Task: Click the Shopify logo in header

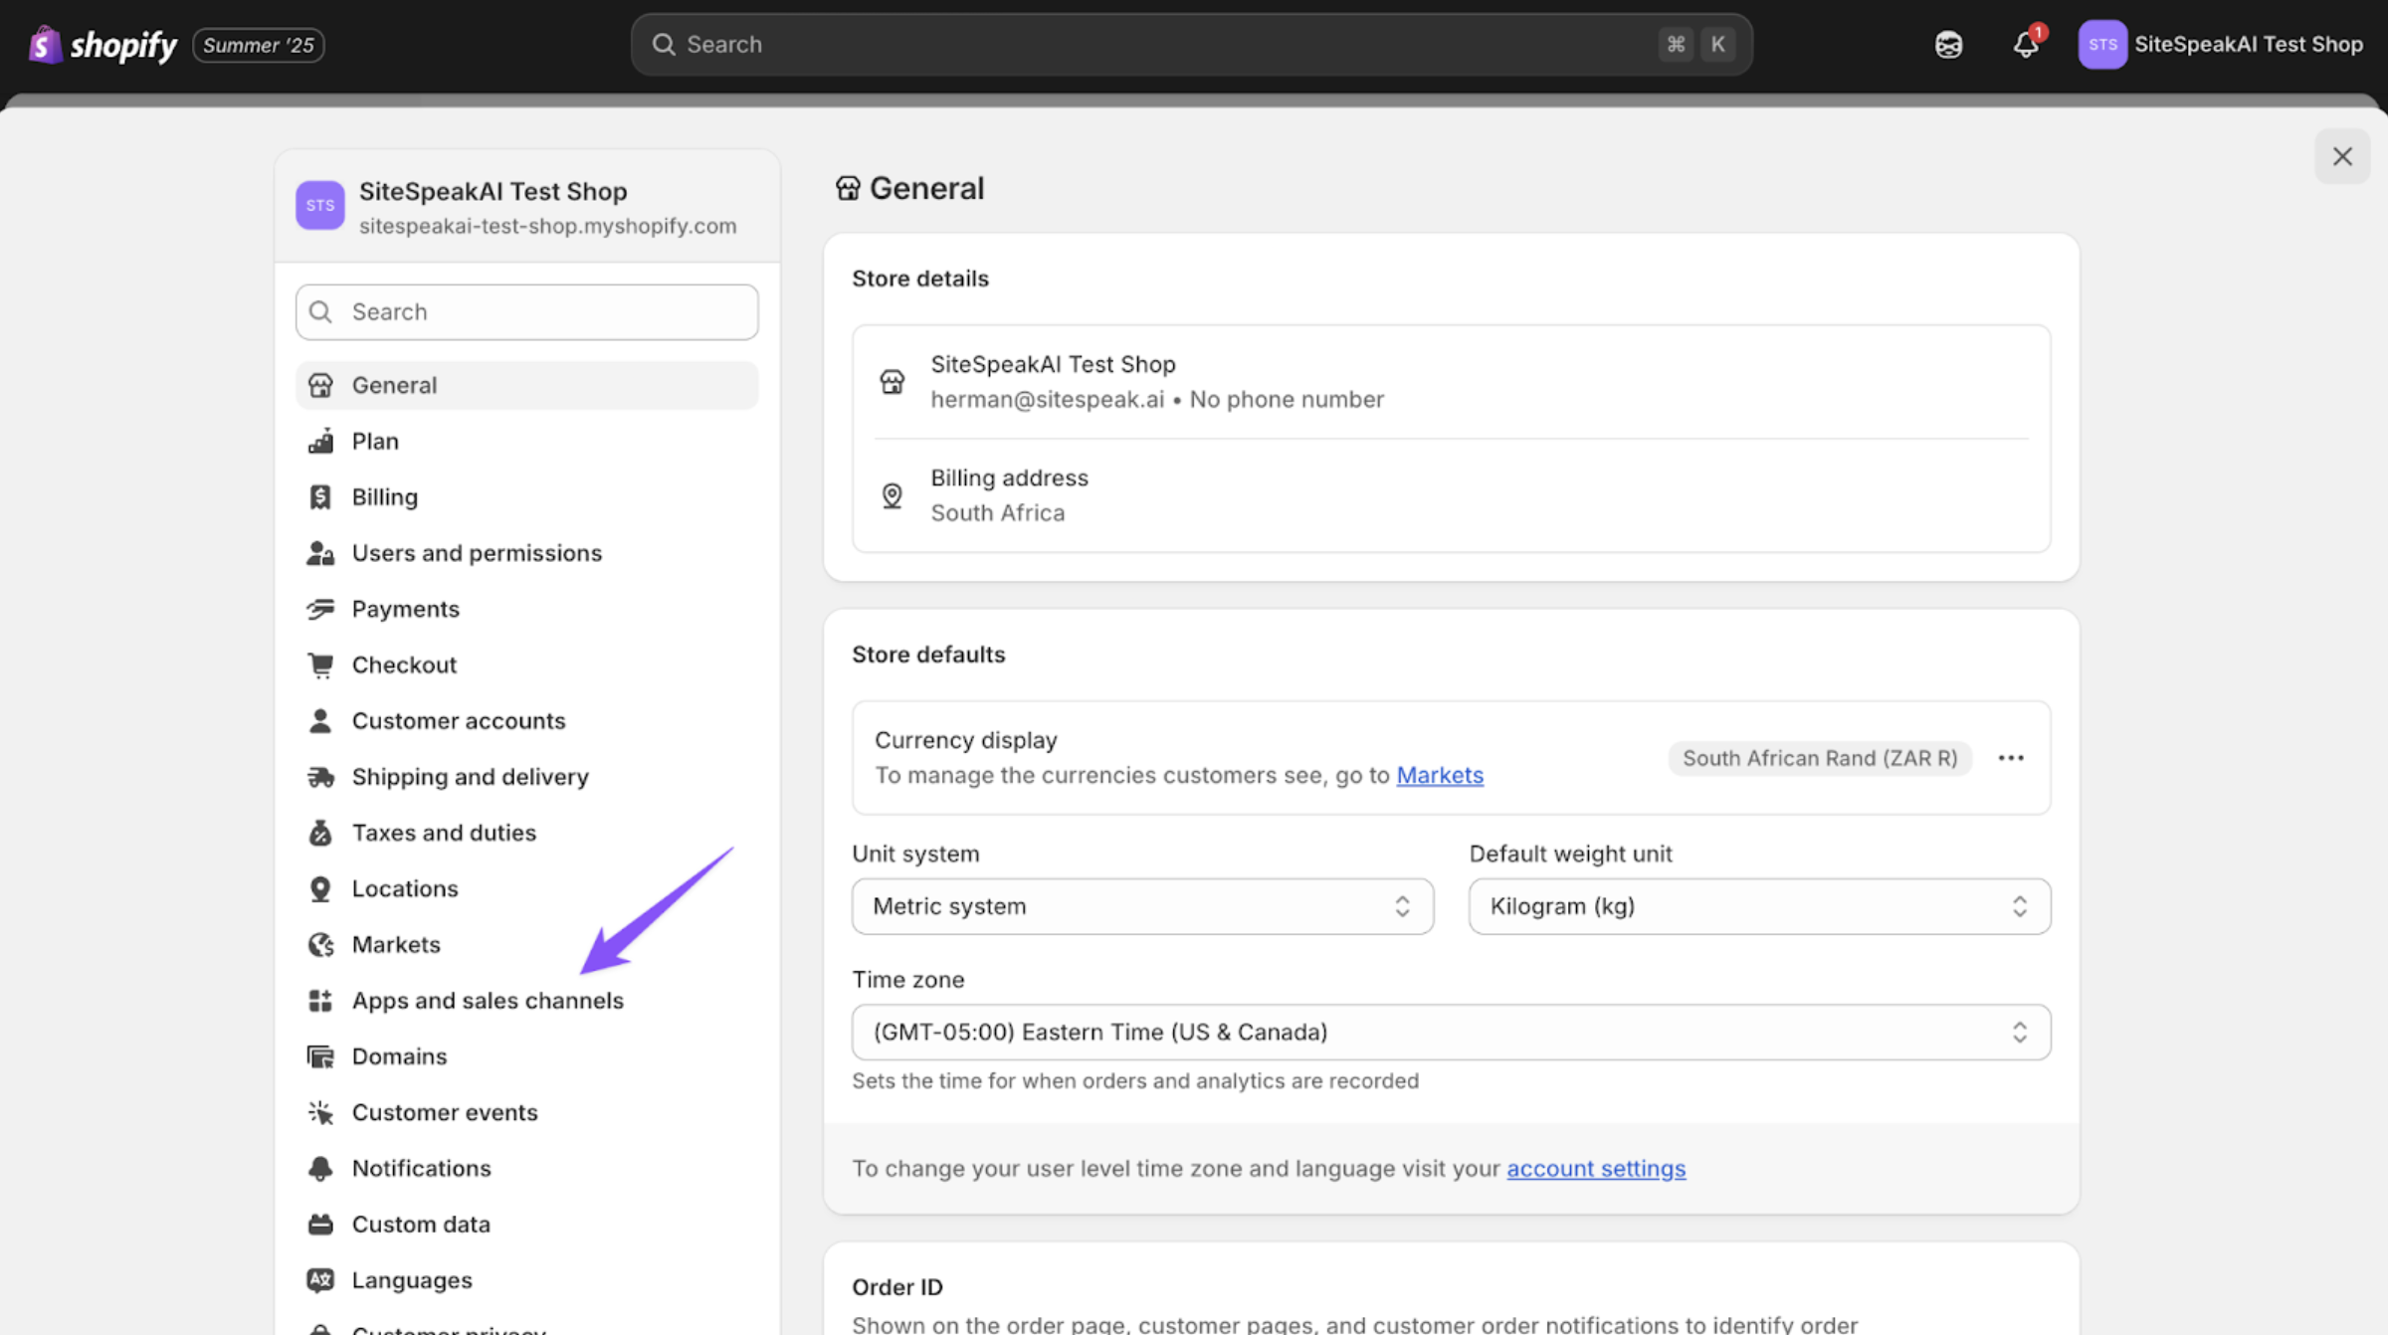Action: [103, 45]
